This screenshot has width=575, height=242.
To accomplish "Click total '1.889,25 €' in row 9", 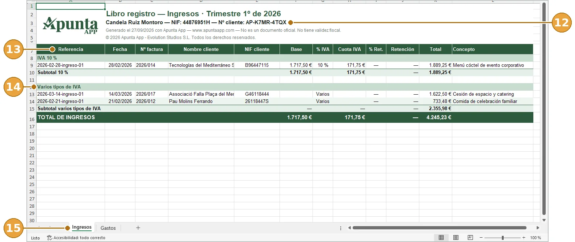I will pos(436,65).
